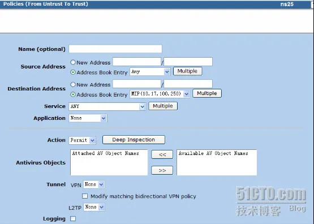Click the >> button to detach AV object

coord(162,170)
